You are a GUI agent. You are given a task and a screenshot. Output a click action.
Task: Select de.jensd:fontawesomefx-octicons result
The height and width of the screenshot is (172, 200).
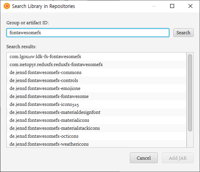click(x=96, y=136)
